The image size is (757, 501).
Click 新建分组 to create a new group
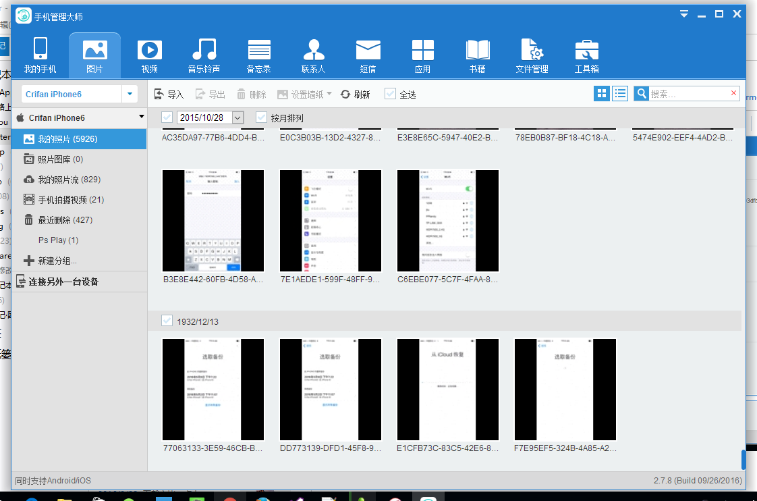click(x=79, y=261)
